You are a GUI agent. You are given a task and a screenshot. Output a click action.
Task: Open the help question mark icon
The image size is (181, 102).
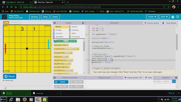[x=173, y=17]
